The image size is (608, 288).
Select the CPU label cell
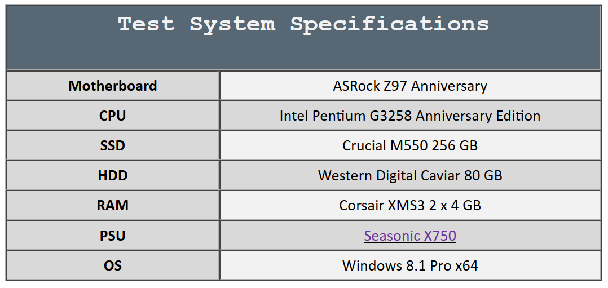pos(113,116)
